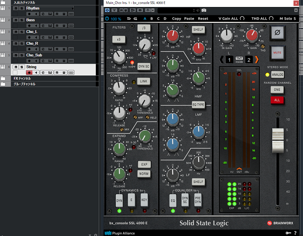Toggle the filters x3 button

point(119,39)
